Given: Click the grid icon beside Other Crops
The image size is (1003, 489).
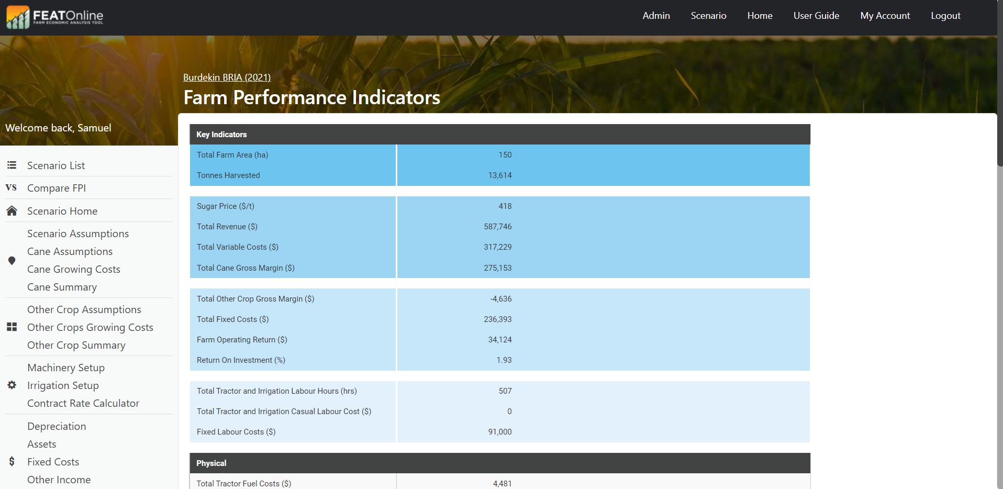Looking at the screenshot, I should (12, 327).
